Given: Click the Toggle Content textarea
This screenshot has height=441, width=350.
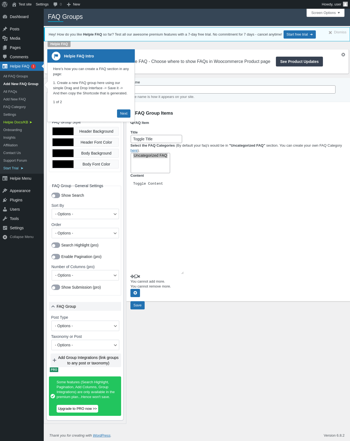Looking at the screenshot, I should 157,227.
